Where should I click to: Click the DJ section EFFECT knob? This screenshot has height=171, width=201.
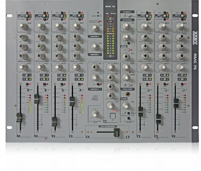(x=110, y=67)
